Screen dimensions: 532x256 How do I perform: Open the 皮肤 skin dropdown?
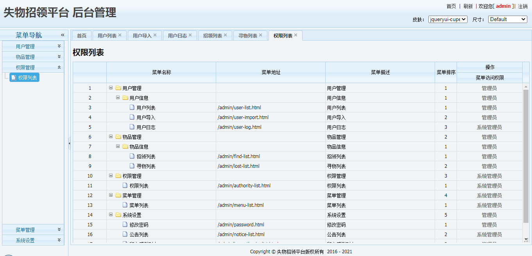point(448,19)
